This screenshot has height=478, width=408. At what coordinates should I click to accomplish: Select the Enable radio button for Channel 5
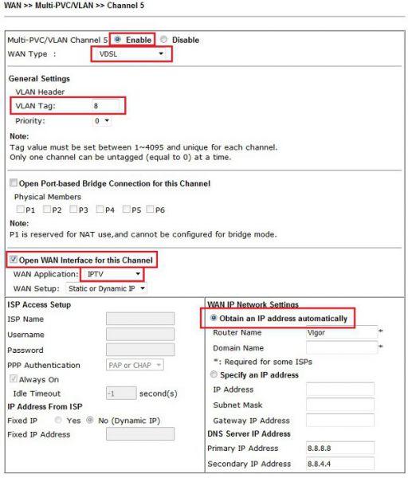coord(118,39)
